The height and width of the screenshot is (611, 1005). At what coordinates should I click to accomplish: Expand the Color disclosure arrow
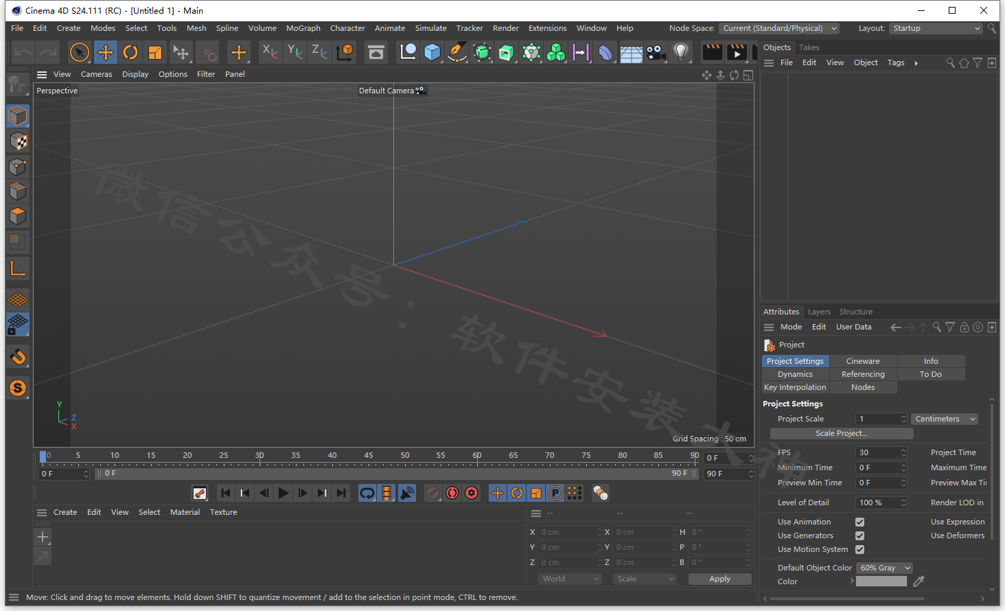[x=852, y=581]
